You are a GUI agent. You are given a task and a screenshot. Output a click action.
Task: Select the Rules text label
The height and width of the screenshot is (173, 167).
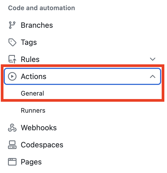coord(30,59)
